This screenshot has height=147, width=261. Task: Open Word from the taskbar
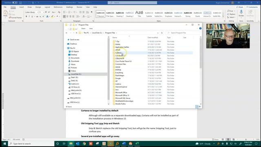pos(124,143)
